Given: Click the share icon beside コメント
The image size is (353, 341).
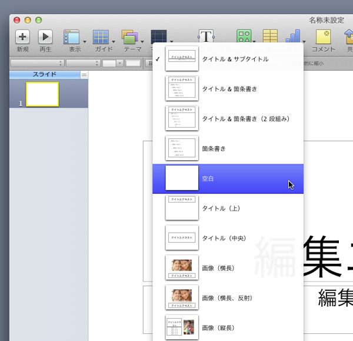Looking at the screenshot, I should 349,37.
